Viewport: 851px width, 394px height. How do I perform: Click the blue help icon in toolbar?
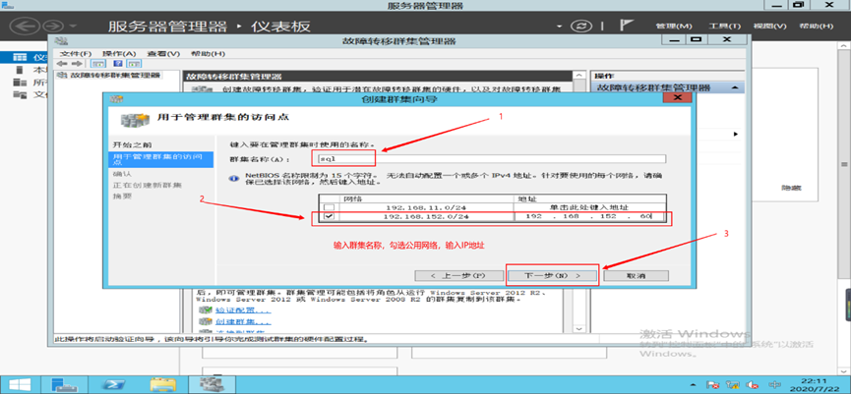click(x=117, y=63)
